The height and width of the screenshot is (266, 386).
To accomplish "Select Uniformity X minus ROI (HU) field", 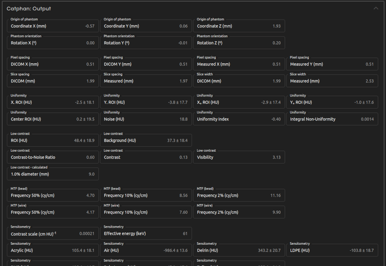I will click(53, 102).
